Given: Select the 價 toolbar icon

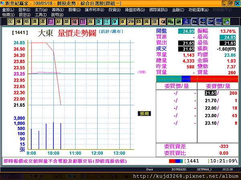Looking at the screenshot, I should [x=35, y=22].
